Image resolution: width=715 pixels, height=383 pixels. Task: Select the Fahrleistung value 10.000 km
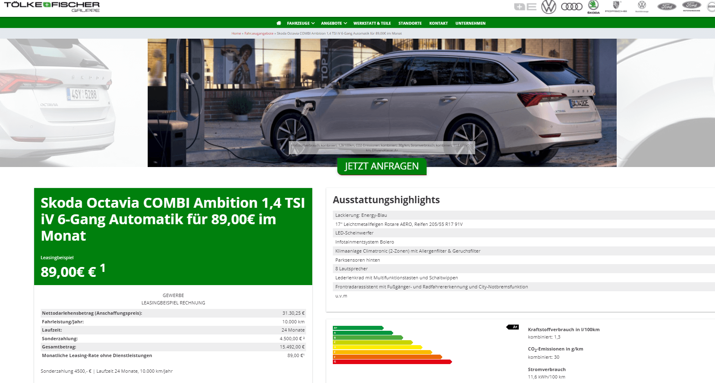(293, 322)
